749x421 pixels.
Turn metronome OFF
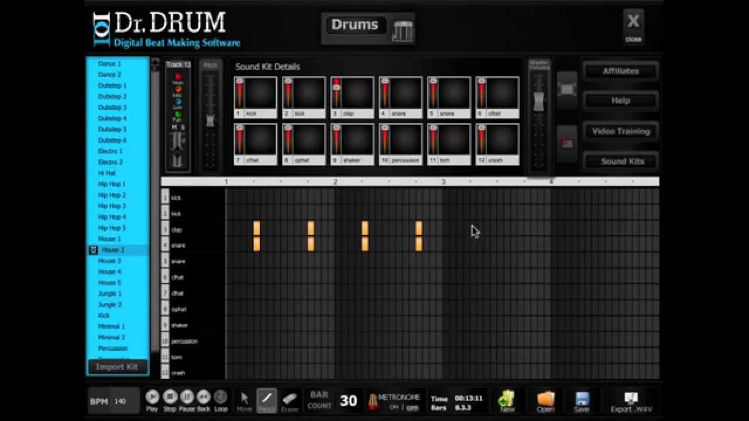[x=413, y=408]
